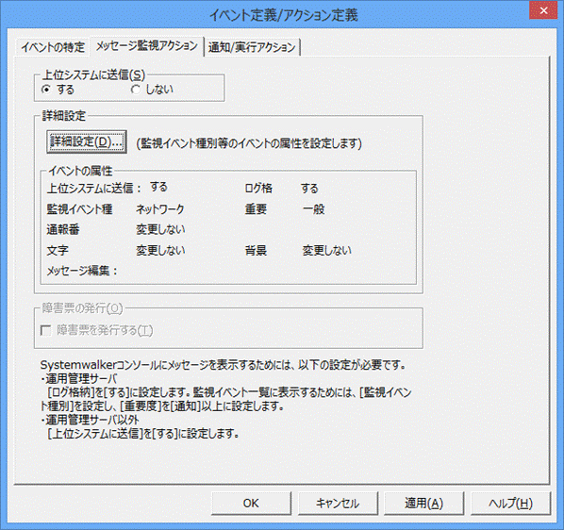Close the イベント定義/アクション定義 dialog
564x530 pixels.
click(x=543, y=11)
